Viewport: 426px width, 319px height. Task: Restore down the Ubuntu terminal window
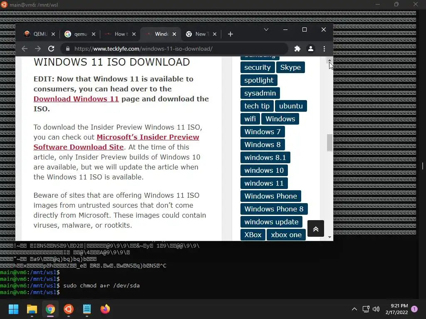[x=396, y=4]
